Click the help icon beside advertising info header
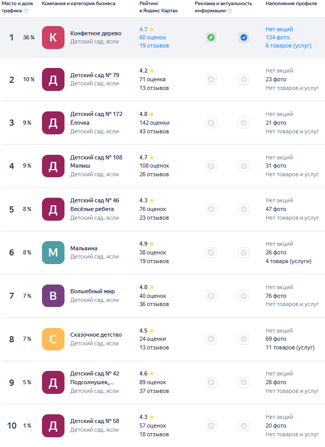The height and width of the screenshot is (447, 325). tap(230, 11)
